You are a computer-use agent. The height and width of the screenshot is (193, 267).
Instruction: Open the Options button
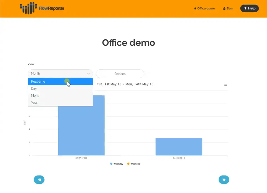click(120, 74)
